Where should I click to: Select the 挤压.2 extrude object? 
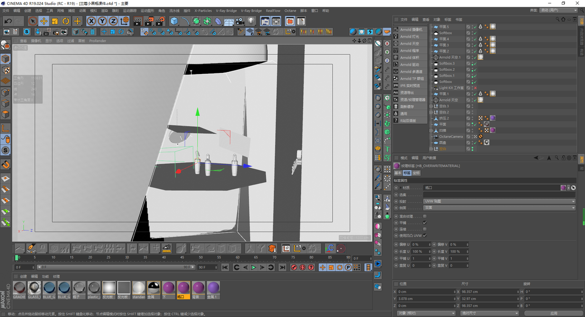pos(444,118)
